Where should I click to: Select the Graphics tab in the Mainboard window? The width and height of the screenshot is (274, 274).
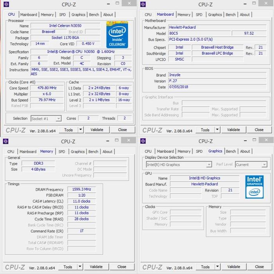click(215, 15)
